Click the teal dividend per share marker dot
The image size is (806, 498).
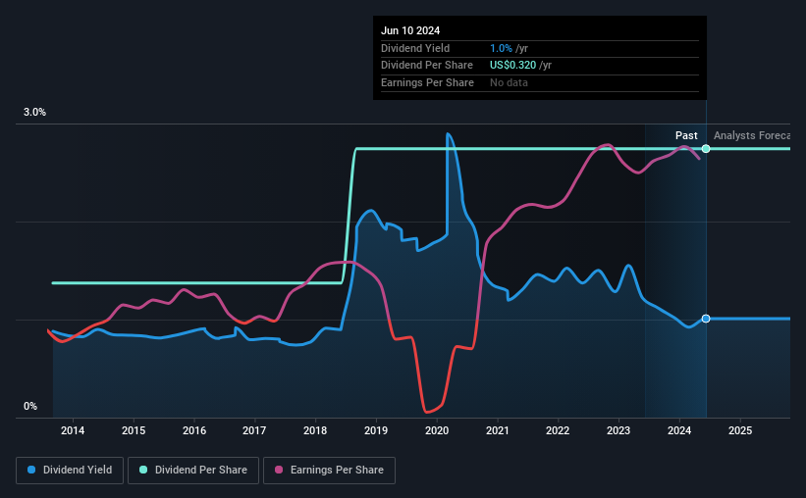(706, 149)
